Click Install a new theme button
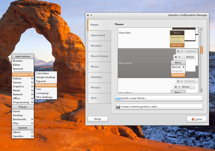215x151 pixels. click(159, 98)
